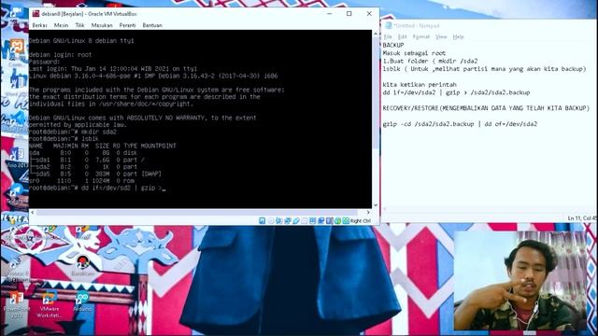
Task: Click the Right Ctrl host key label
Action: pos(361,221)
